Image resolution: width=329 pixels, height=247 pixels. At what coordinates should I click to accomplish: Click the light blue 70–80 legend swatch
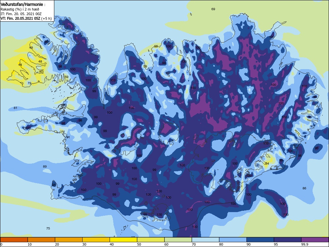point(206,240)
